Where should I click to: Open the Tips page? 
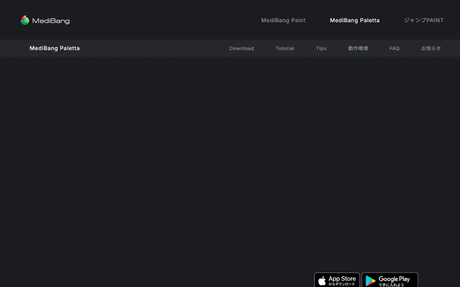(321, 48)
